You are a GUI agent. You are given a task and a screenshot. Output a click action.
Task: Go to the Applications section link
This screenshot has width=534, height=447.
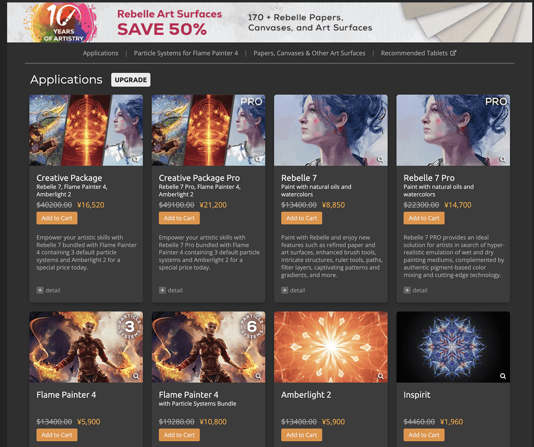coord(101,53)
